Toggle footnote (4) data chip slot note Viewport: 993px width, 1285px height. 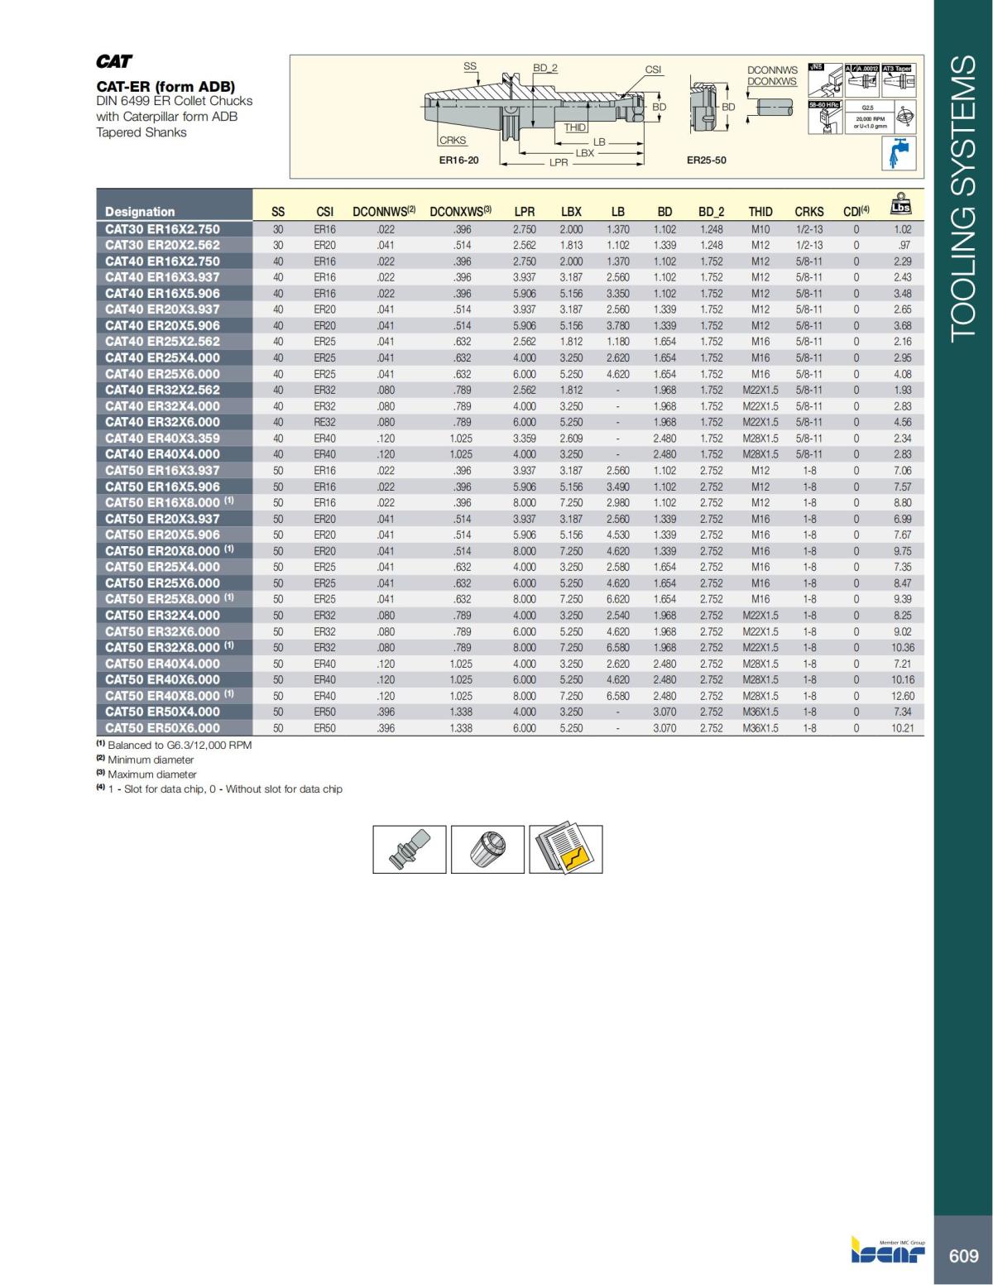point(223,789)
